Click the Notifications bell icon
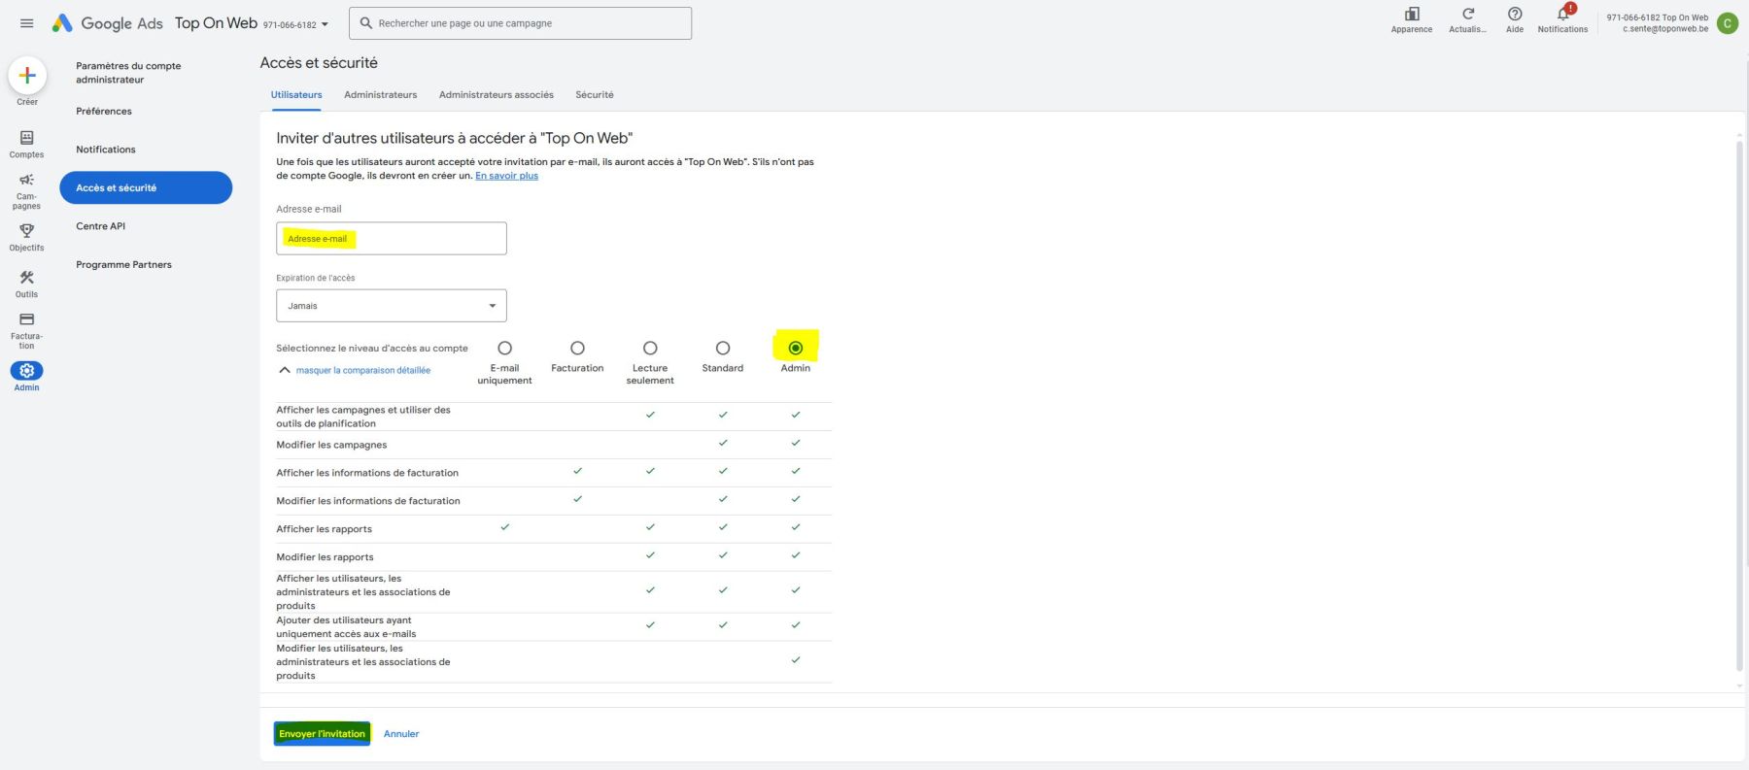This screenshot has height=770, width=1749. point(1562,15)
